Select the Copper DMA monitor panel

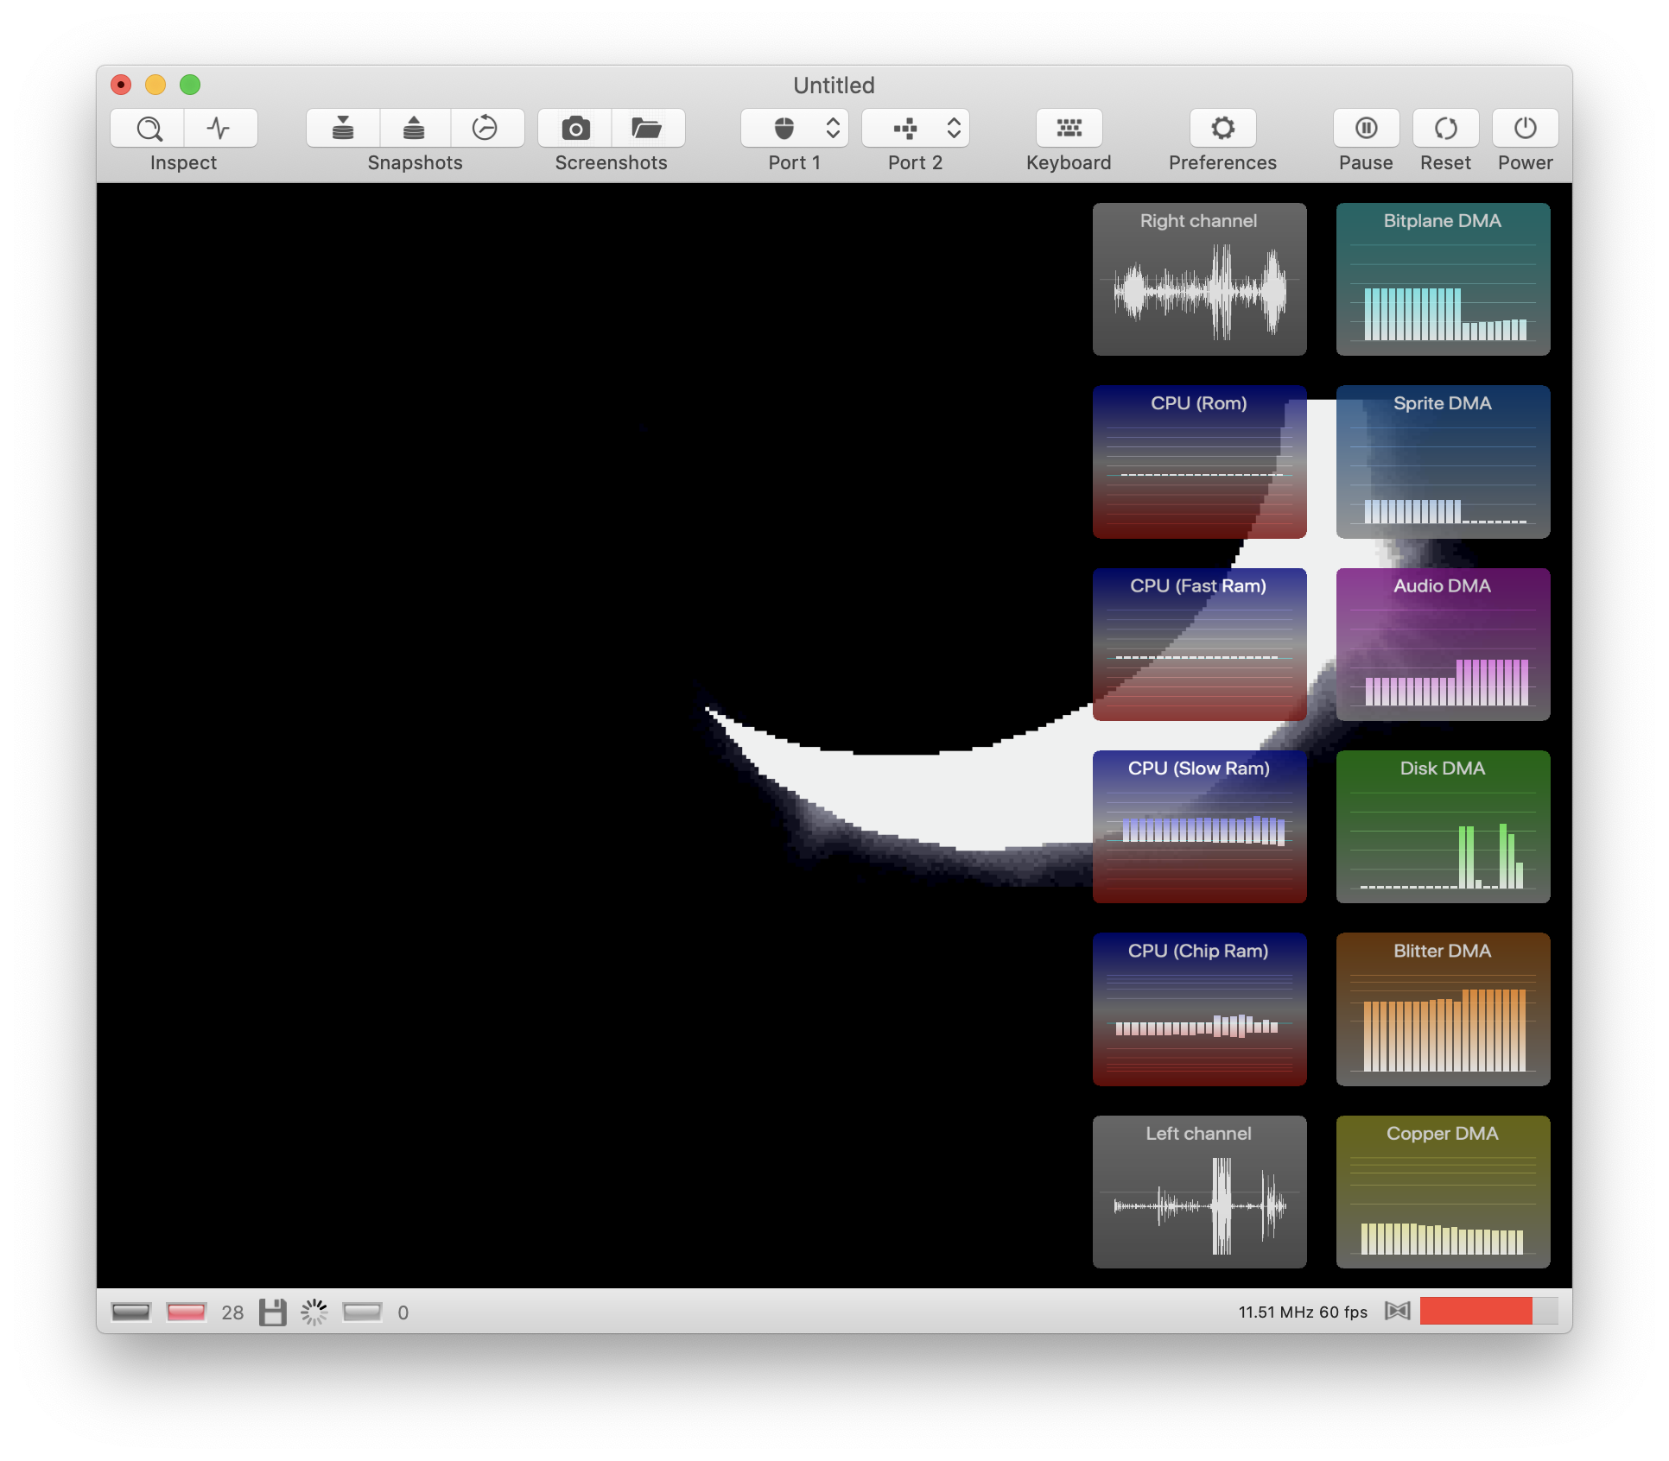click(1443, 1192)
